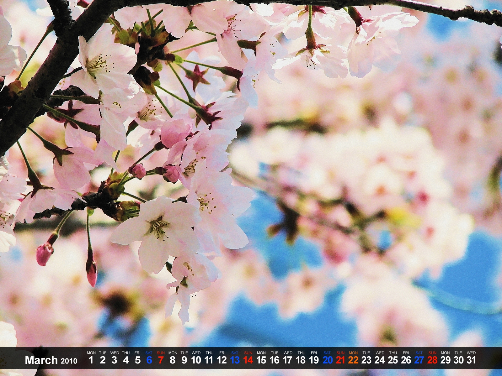Select red Sunday 28 date
Screen dimensions: 502x376
(x=432, y=360)
